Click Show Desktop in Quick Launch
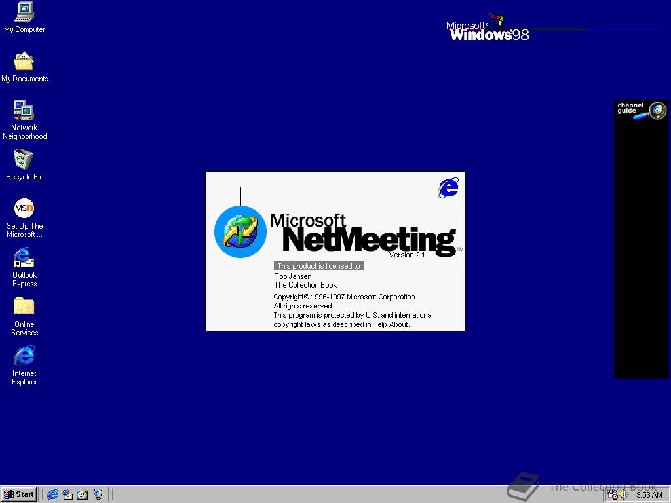 83,495
